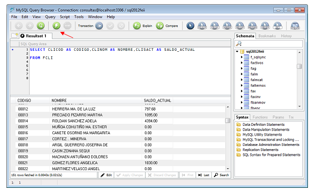
Task: Switch to the History tab
Action: 286,36
